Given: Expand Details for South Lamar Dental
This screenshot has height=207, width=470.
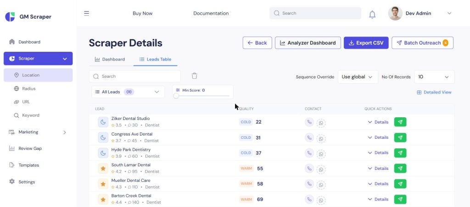Looking at the screenshot, I should point(378,169).
